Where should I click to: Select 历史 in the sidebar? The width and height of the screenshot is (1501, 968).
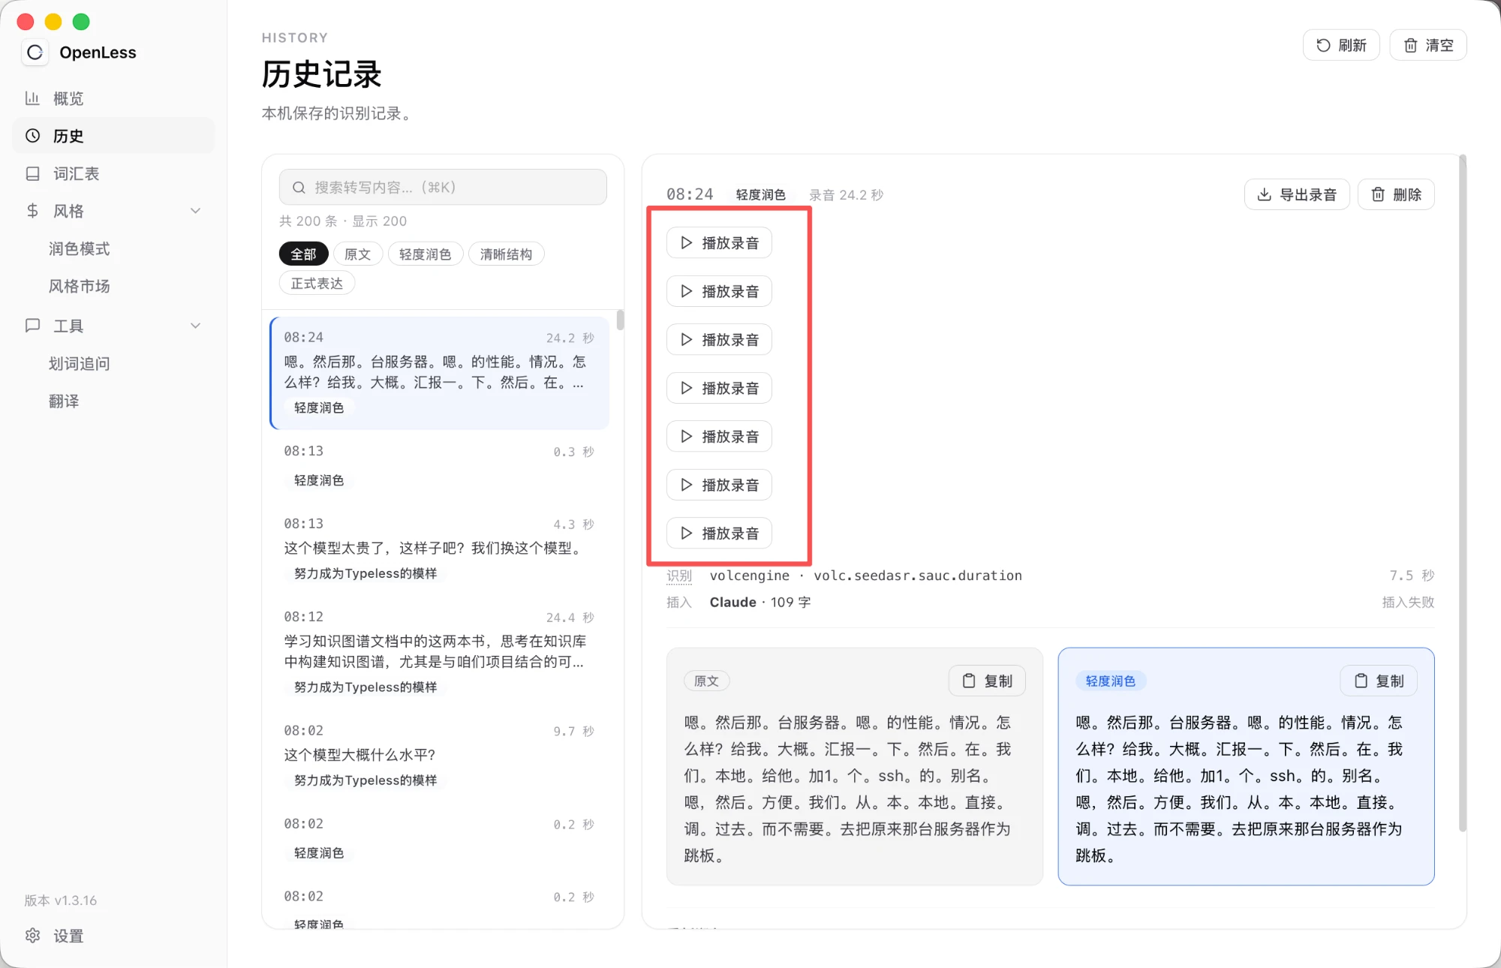(x=113, y=136)
